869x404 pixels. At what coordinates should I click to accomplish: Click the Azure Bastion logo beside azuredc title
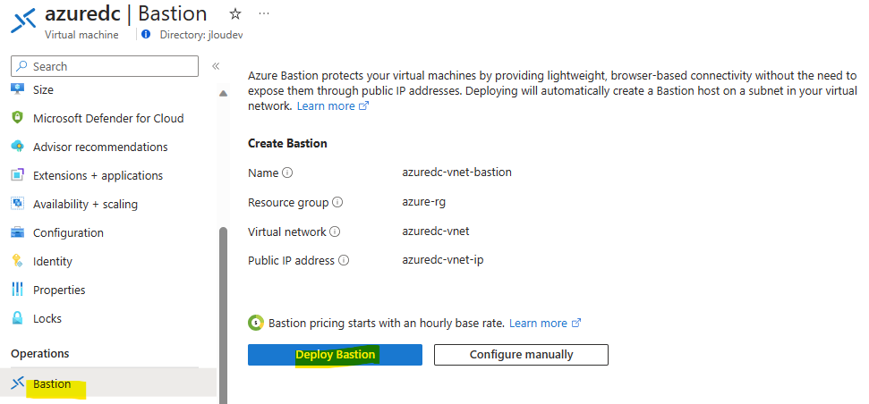point(23,21)
